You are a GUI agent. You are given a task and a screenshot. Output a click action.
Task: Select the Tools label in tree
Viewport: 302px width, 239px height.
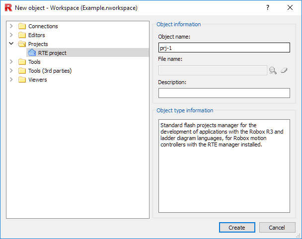click(34, 62)
